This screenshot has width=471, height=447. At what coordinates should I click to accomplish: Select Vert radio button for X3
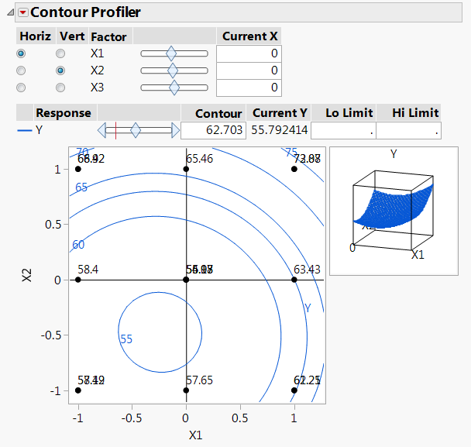click(x=60, y=88)
